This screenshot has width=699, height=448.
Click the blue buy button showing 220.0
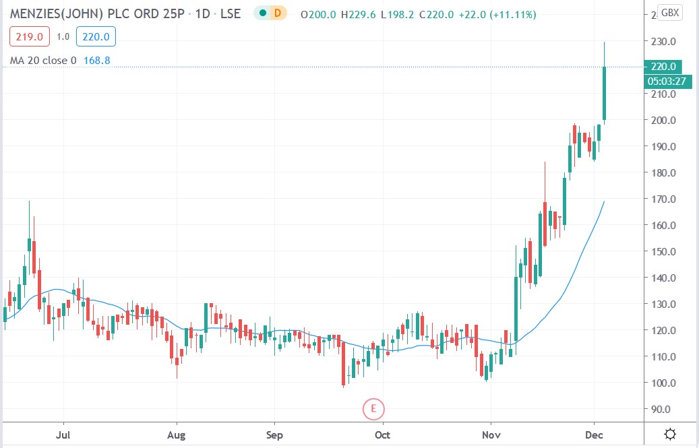pos(96,37)
